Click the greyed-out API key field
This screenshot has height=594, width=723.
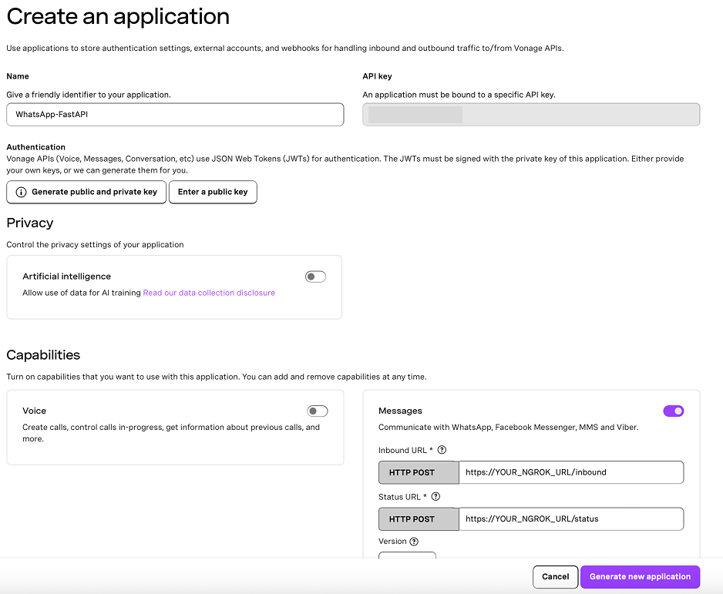[531, 114]
